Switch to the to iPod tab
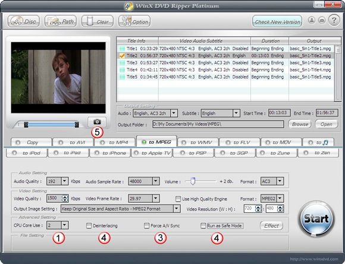 coord(27,153)
